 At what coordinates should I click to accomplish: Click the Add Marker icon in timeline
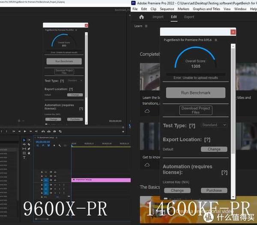(x=54, y=146)
